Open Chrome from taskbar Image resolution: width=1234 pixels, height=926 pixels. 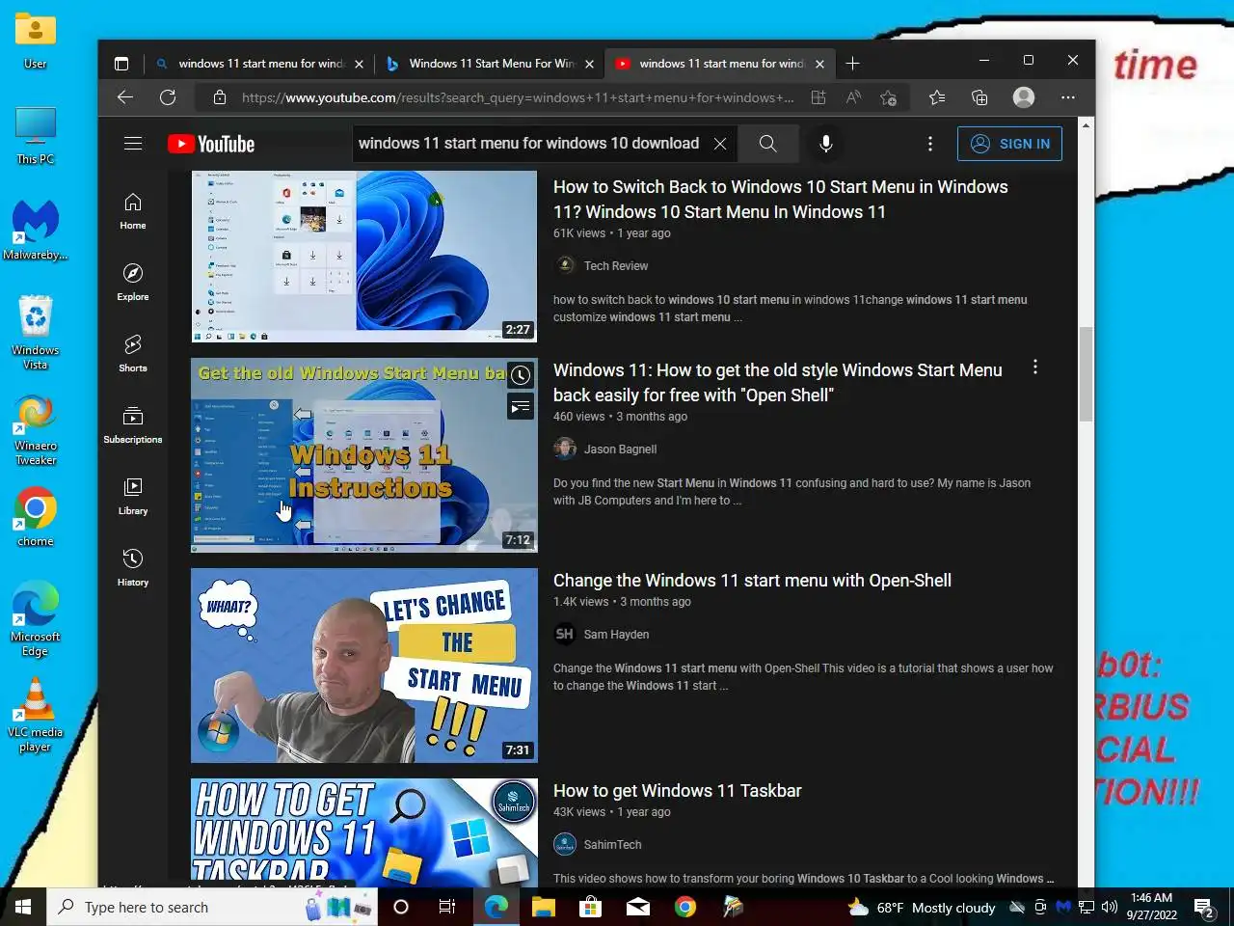point(685,907)
